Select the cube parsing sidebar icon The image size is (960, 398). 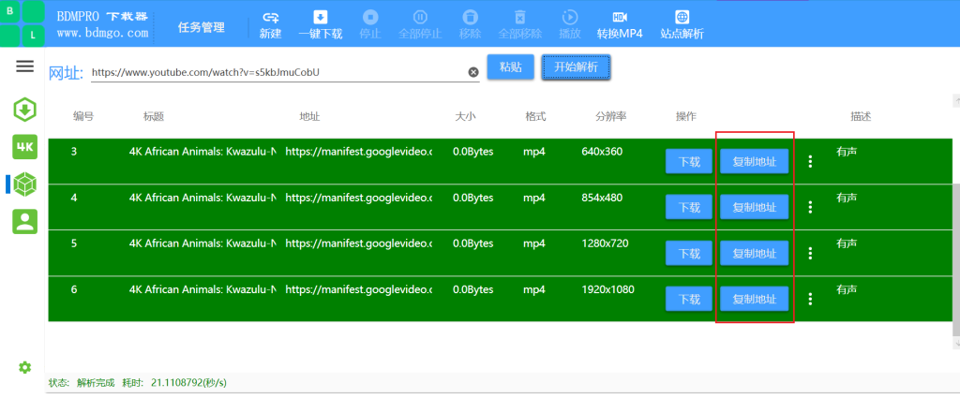[x=25, y=184]
